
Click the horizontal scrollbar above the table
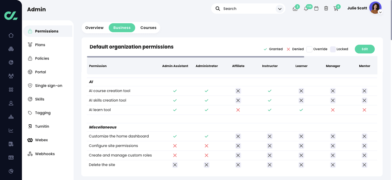[x=196, y=57]
